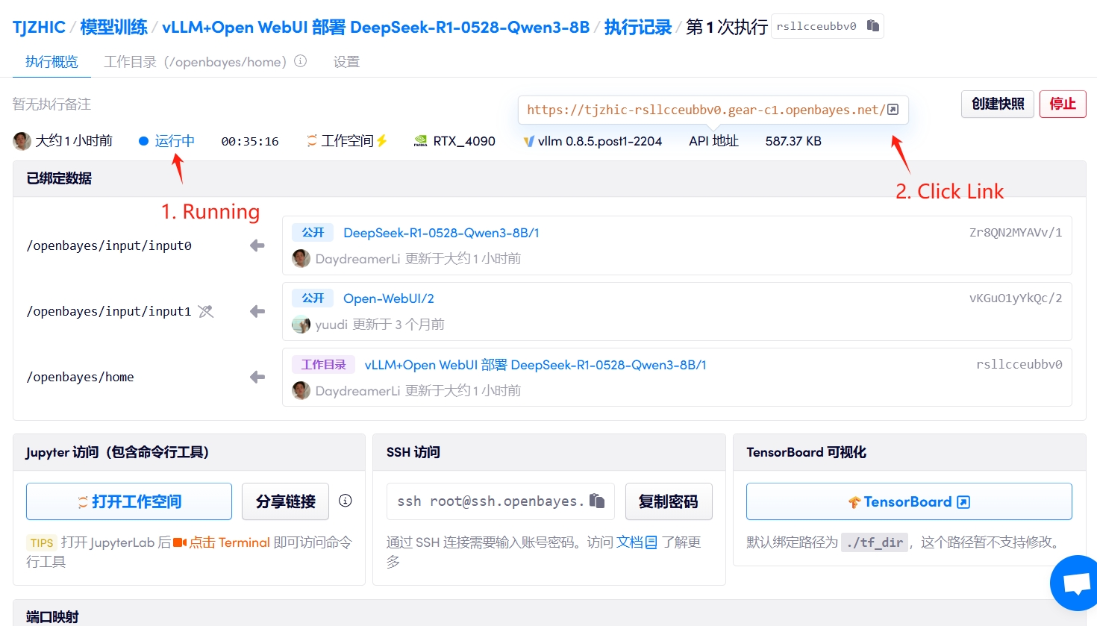Click the NVIDIA icon beside RTX_4090
Viewport: 1097px width, 626px height.
point(421,141)
